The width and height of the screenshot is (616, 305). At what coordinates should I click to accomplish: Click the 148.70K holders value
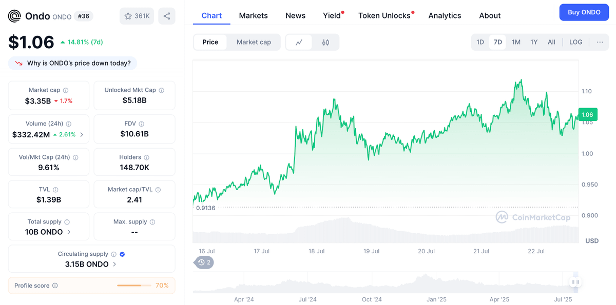click(x=134, y=168)
